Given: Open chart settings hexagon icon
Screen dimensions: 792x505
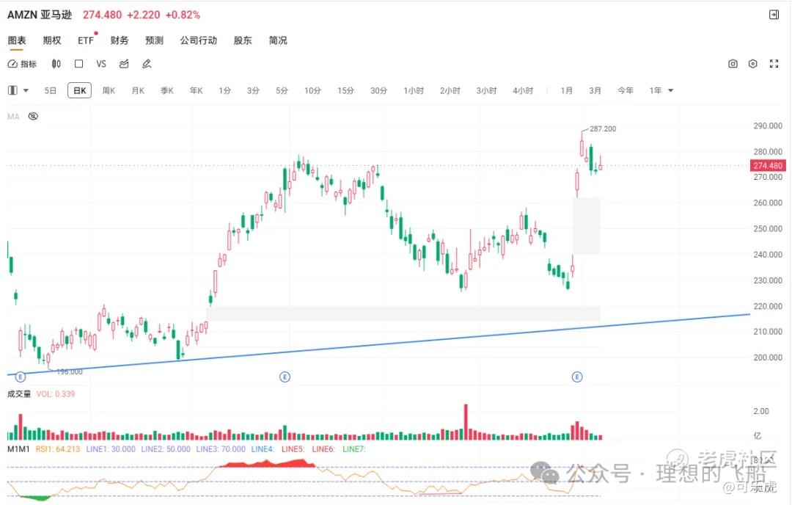Looking at the screenshot, I should click(x=753, y=64).
